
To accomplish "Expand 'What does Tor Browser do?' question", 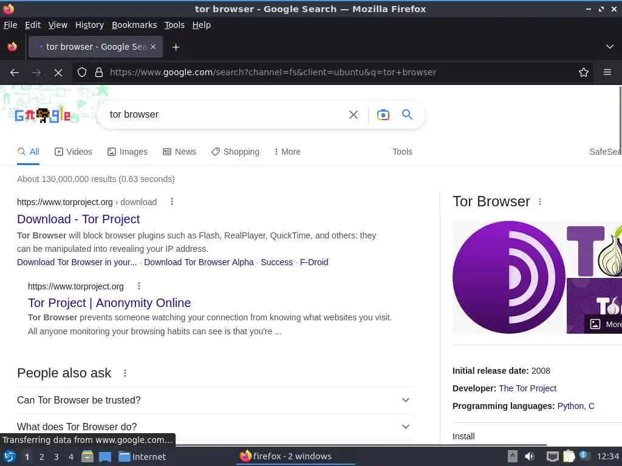I will coord(215,427).
